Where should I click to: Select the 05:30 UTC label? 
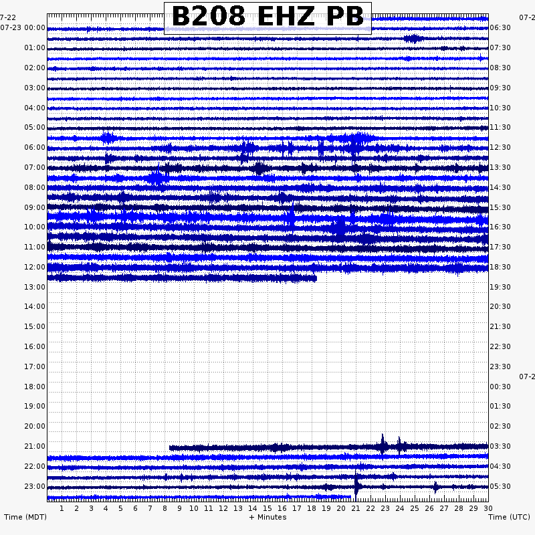[x=500, y=487]
